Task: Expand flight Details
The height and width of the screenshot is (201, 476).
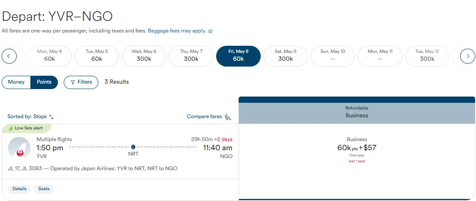Action: tap(20, 189)
